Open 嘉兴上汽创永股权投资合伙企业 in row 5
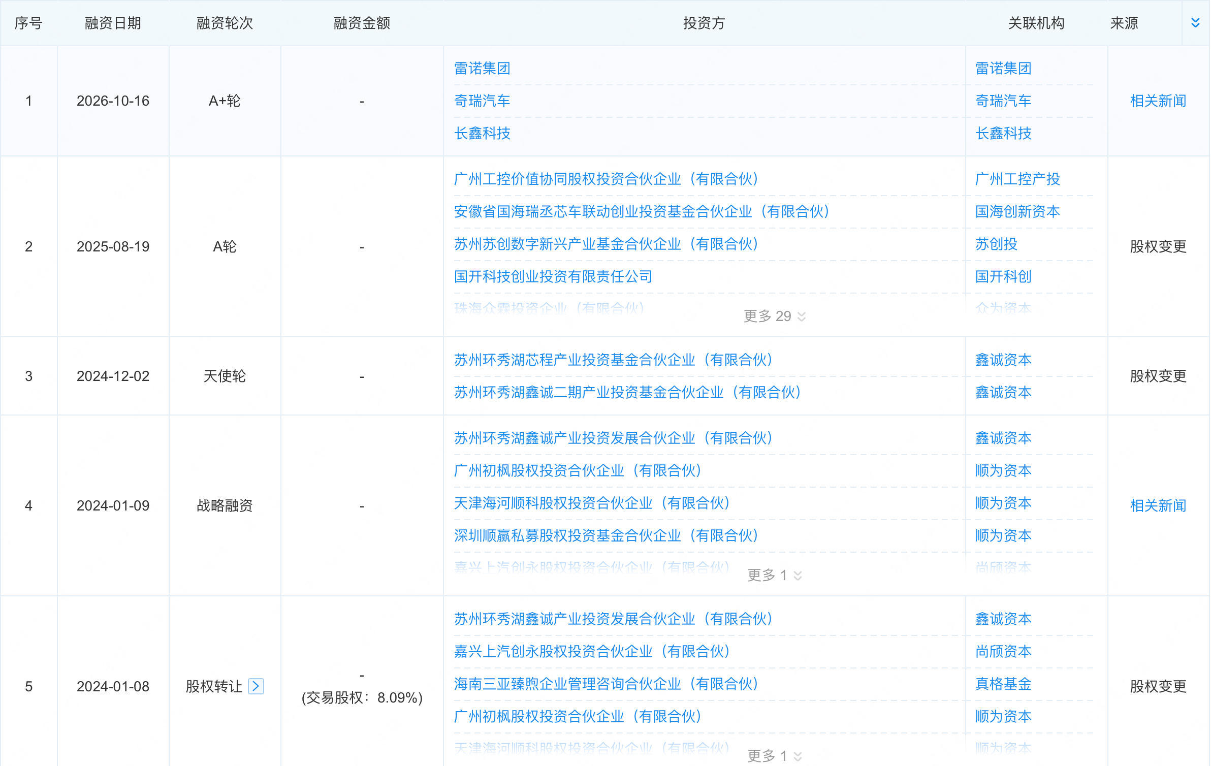The width and height of the screenshot is (1211, 766). (592, 651)
